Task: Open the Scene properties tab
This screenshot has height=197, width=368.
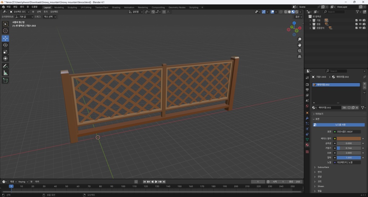Action: coord(307,101)
